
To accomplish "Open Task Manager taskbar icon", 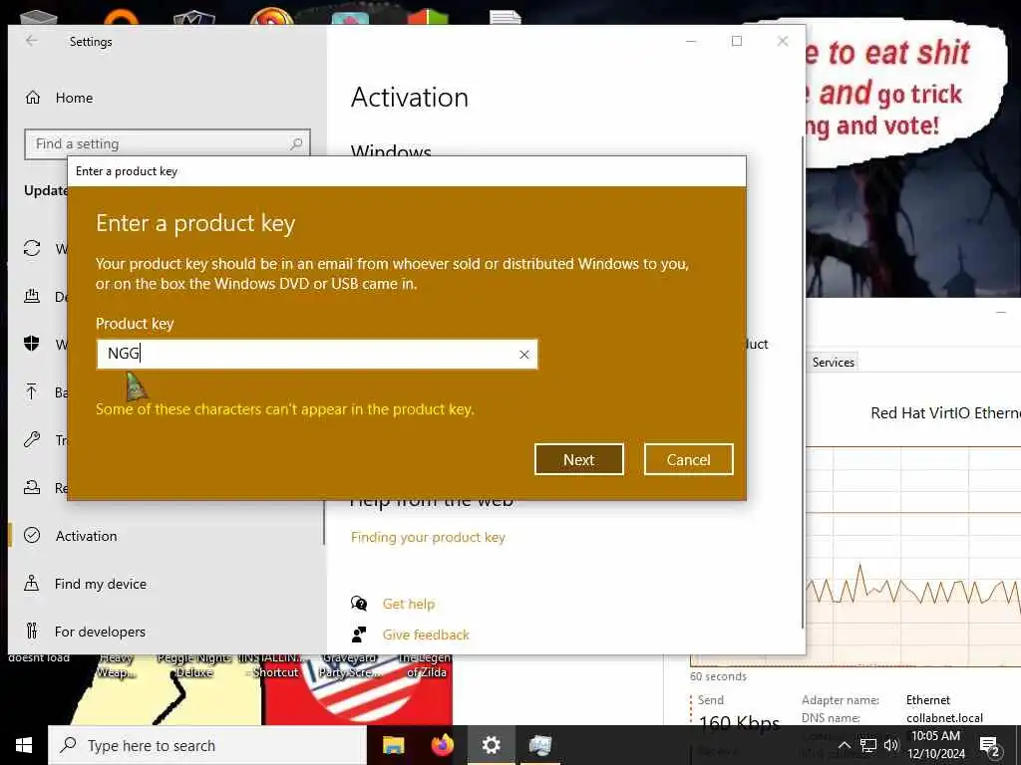I will click(x=539, y=745).
